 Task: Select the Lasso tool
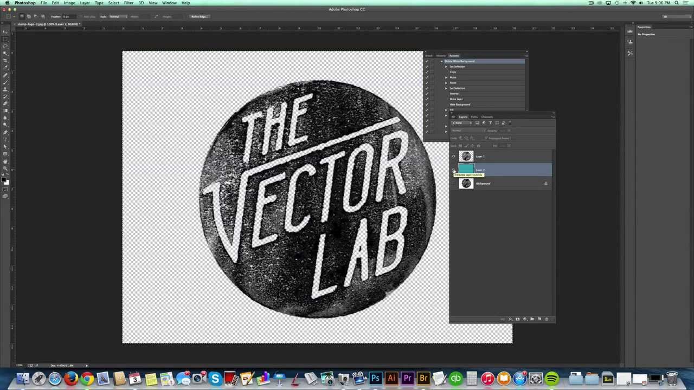(x=5, y=45)
